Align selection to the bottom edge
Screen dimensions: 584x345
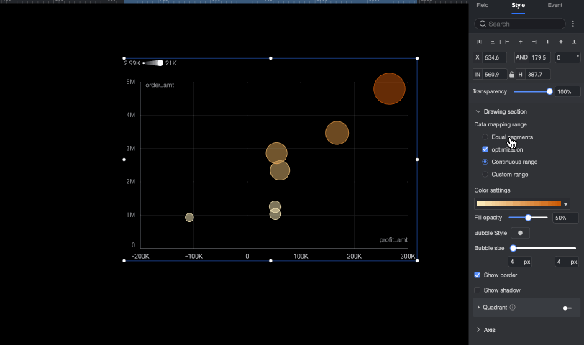click(x=575, y=42)
